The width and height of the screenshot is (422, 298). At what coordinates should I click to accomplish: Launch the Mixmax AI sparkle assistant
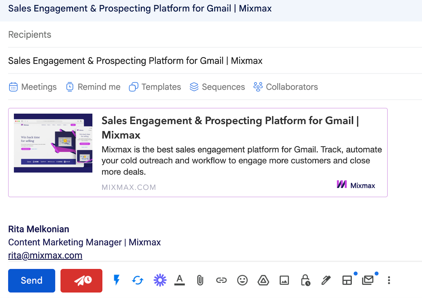[x=160, y=281]
